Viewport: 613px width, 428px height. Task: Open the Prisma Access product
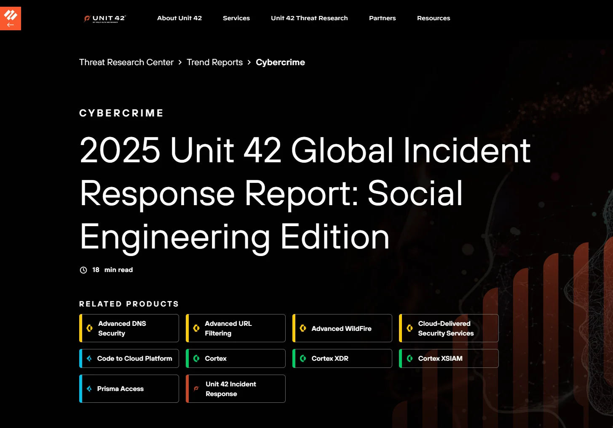(x=129, y=389)
